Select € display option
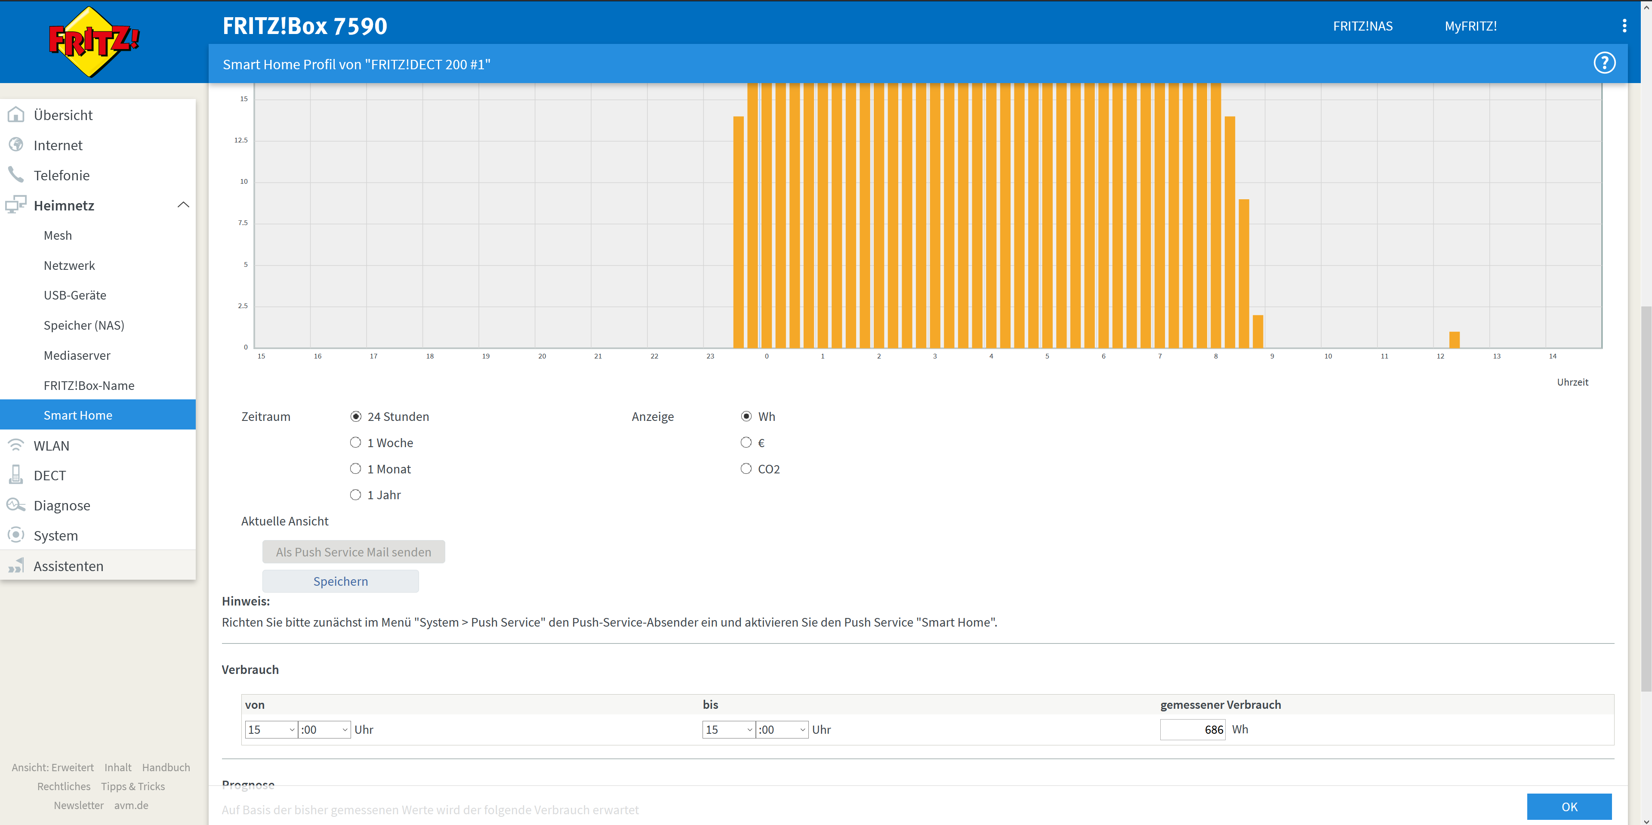This screenshot has width=1652, height=825. click(746, 443)
